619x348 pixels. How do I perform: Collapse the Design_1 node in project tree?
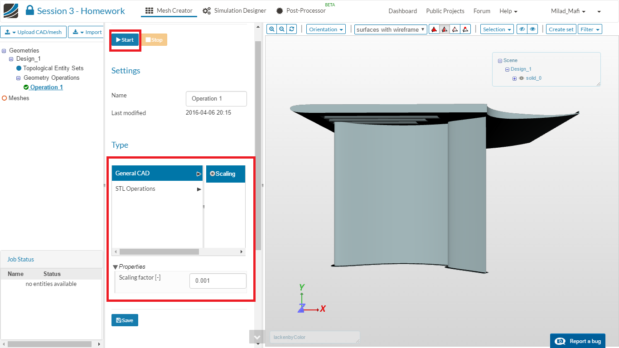(11, 59)
